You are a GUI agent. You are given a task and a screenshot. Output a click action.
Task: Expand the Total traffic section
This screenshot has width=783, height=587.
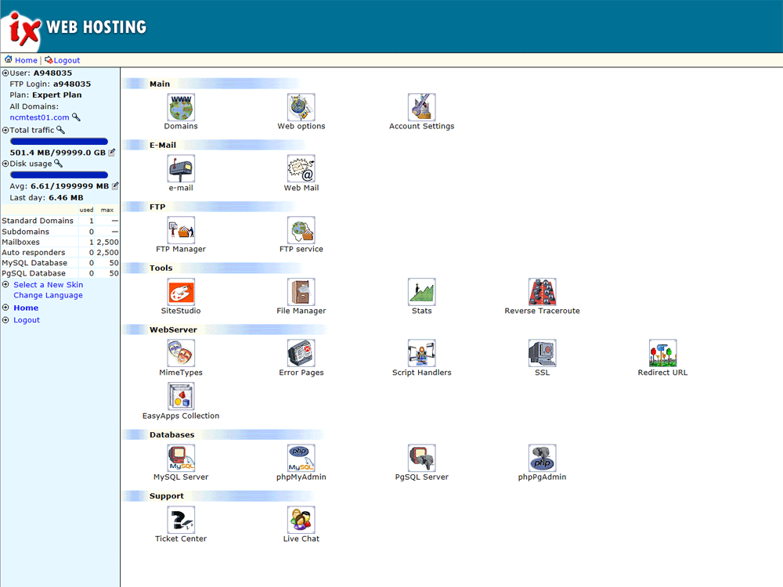[7, 130]
